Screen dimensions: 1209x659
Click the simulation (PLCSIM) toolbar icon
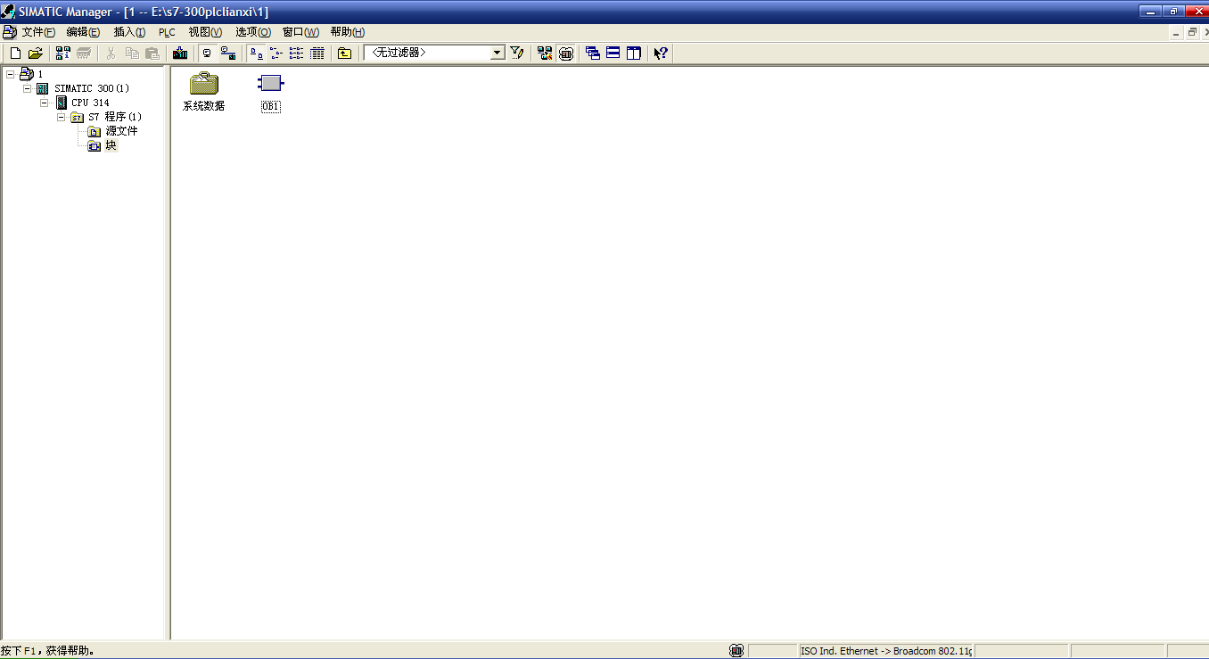[x=566, y=54]
